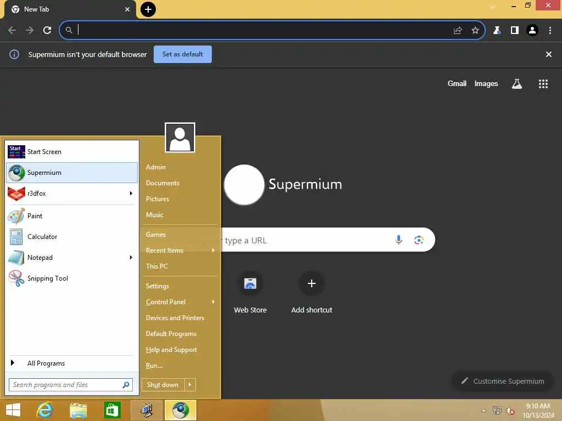Expand shut down options arrow
The height and width of the screenshot is (421, 562).
[190, 385]
